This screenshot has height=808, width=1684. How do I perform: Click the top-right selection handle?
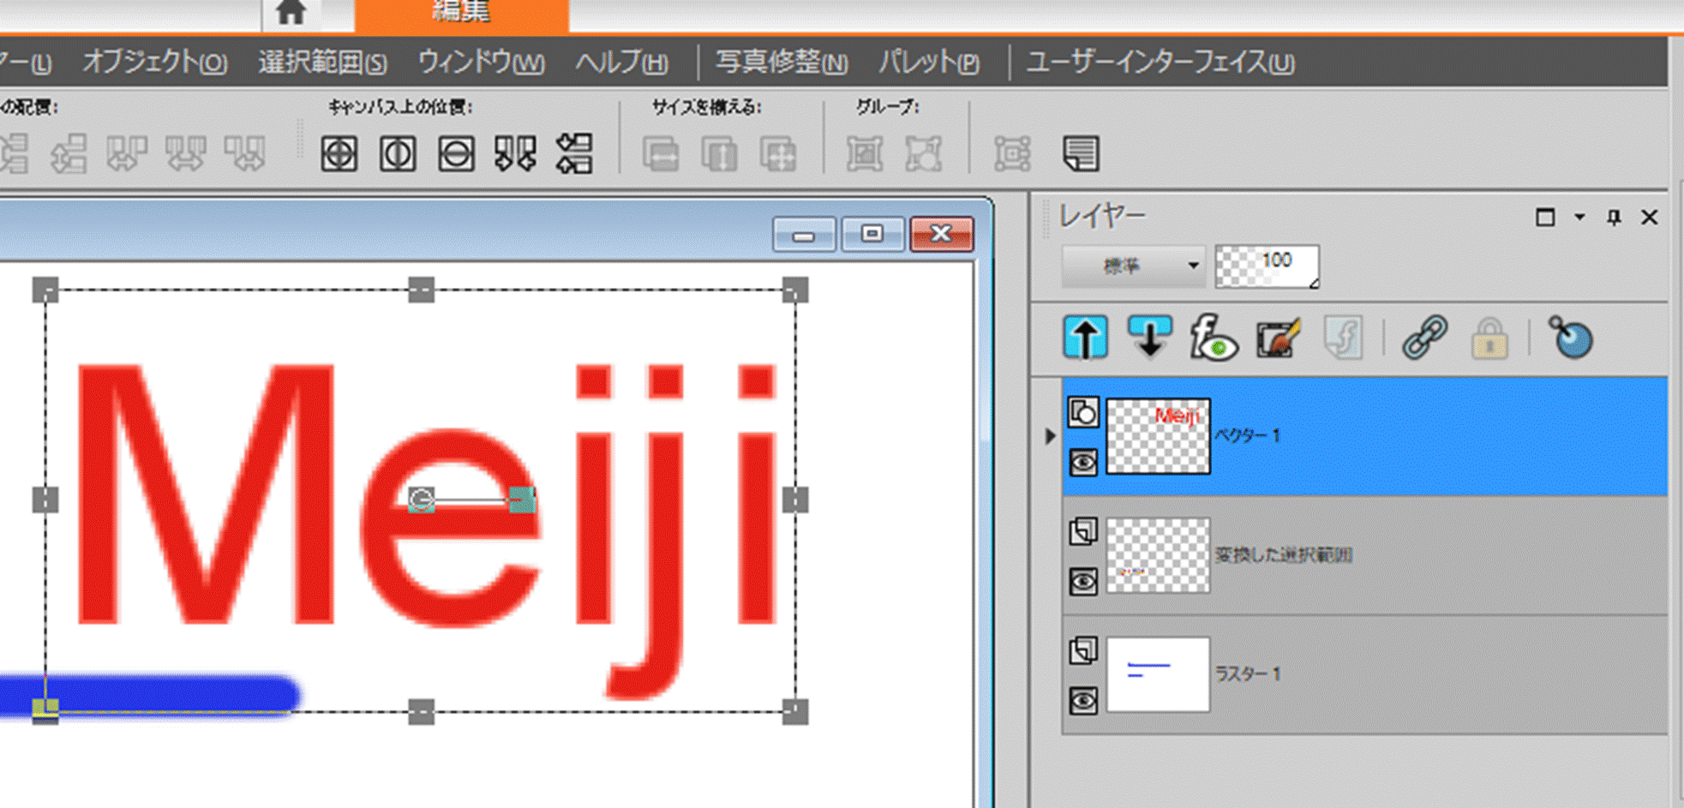pos(795,290)
